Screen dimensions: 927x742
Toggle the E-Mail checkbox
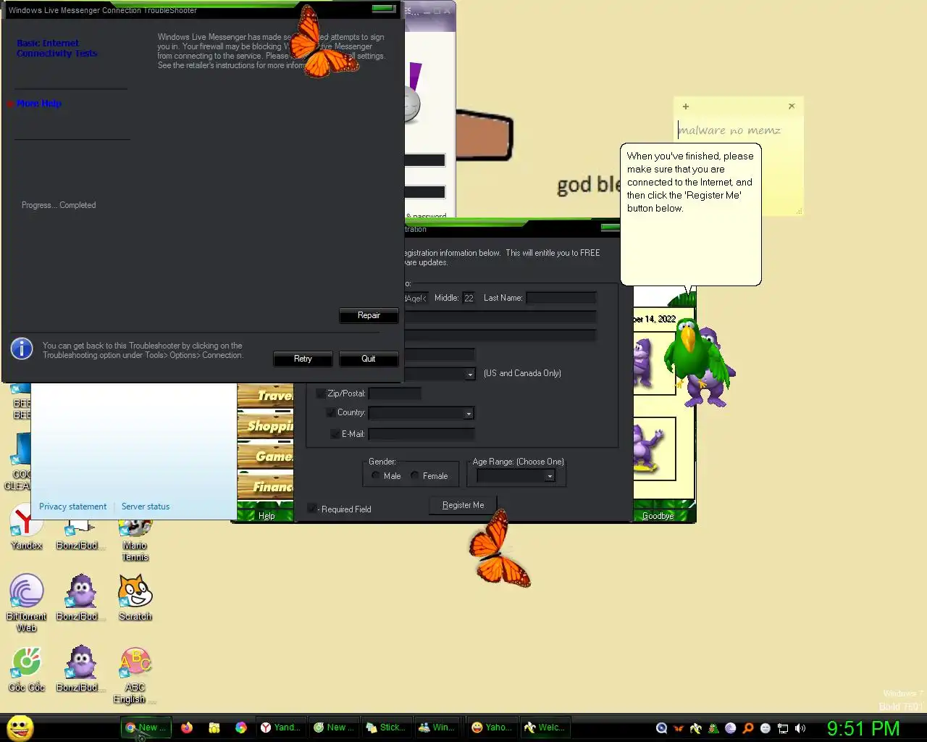(x=335, y=434)
